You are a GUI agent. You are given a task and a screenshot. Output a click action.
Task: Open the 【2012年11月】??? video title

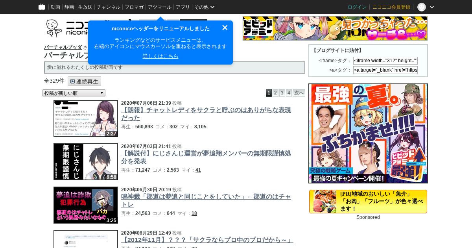pyautogui.click(x=207, y=240)
